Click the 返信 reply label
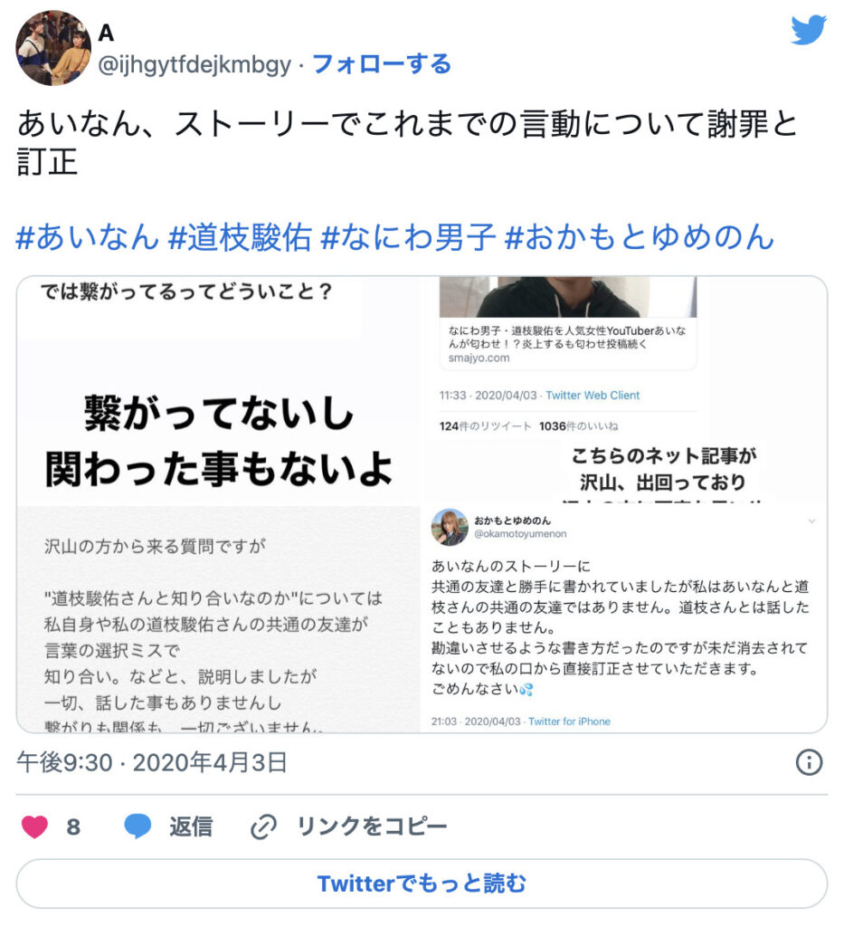The image size is (844, 927). point(191,826)
